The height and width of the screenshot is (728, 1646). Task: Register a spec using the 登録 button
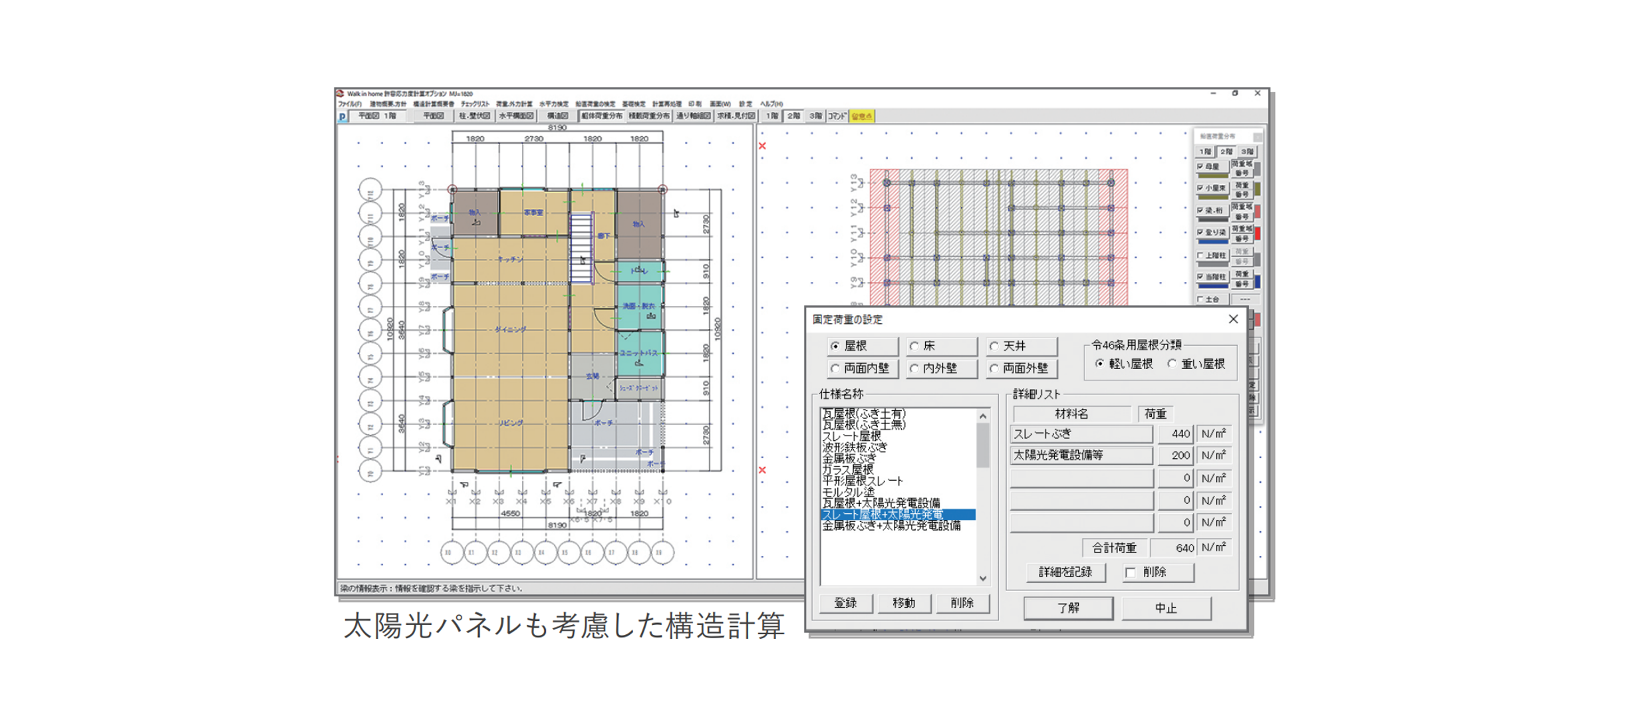[x=847, y=604]
